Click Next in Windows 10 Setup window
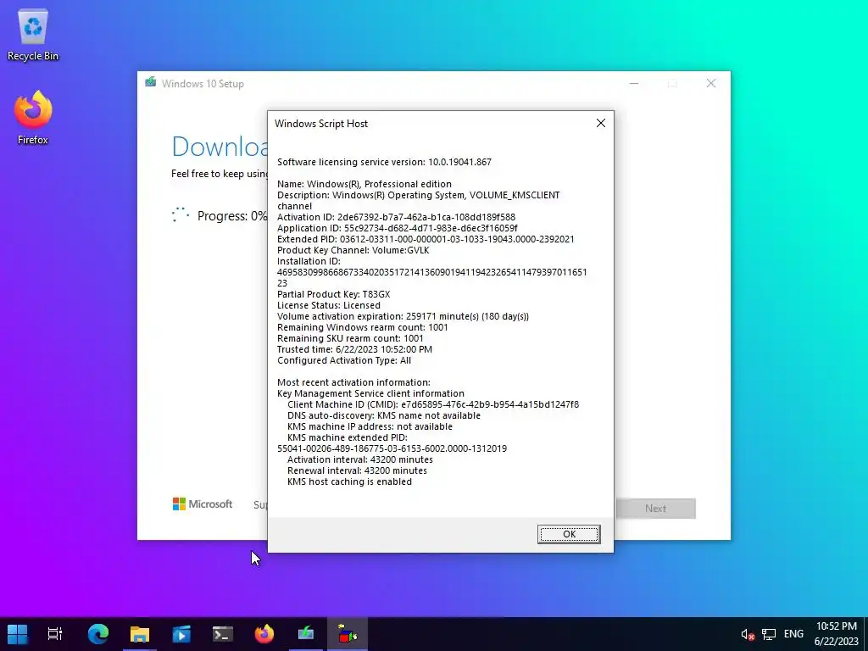868x651 pixels. click(655, 509)
